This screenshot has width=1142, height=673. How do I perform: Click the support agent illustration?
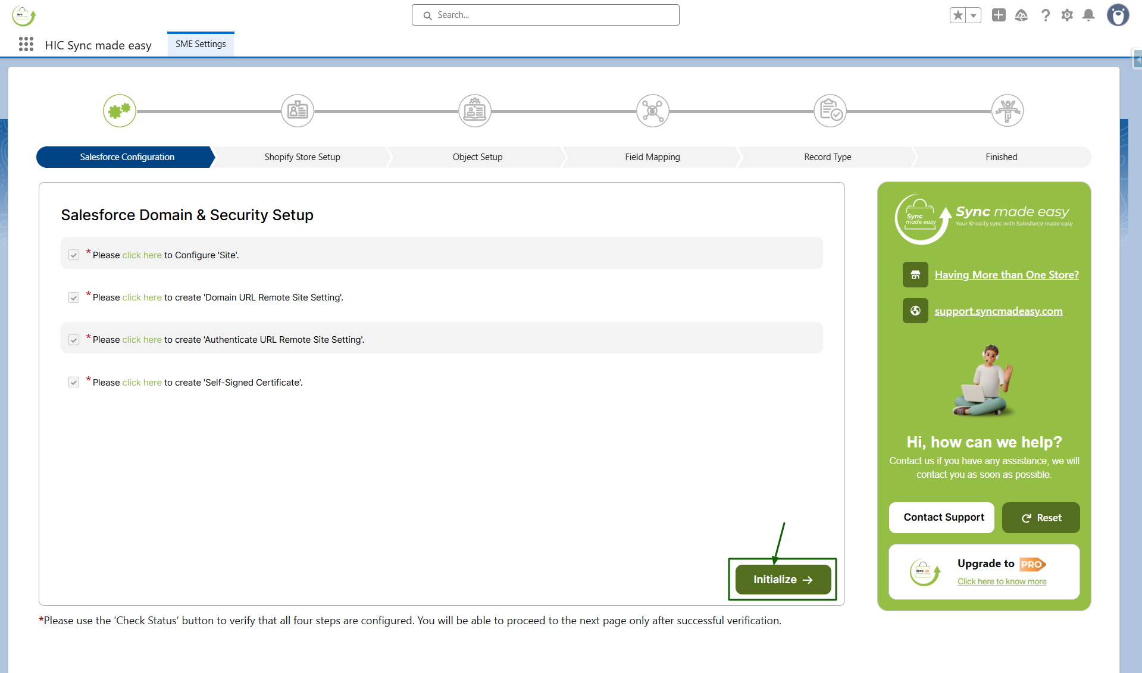click(984, 380)
